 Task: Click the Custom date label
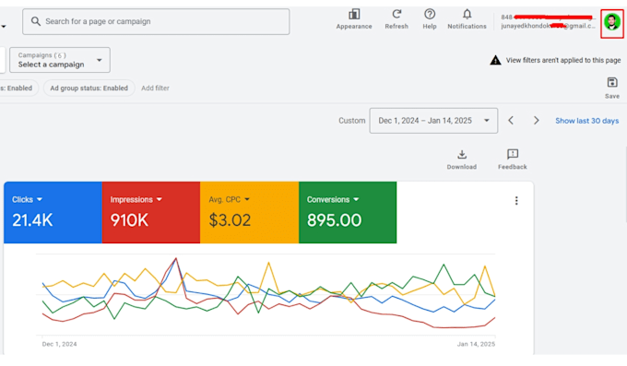tap(352, 121)
